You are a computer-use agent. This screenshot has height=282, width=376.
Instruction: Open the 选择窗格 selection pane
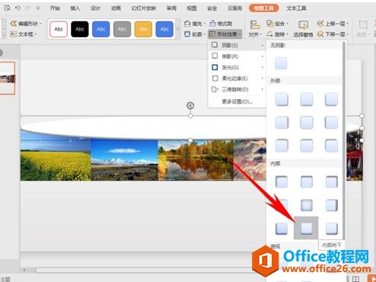click(x=303, y=29)
